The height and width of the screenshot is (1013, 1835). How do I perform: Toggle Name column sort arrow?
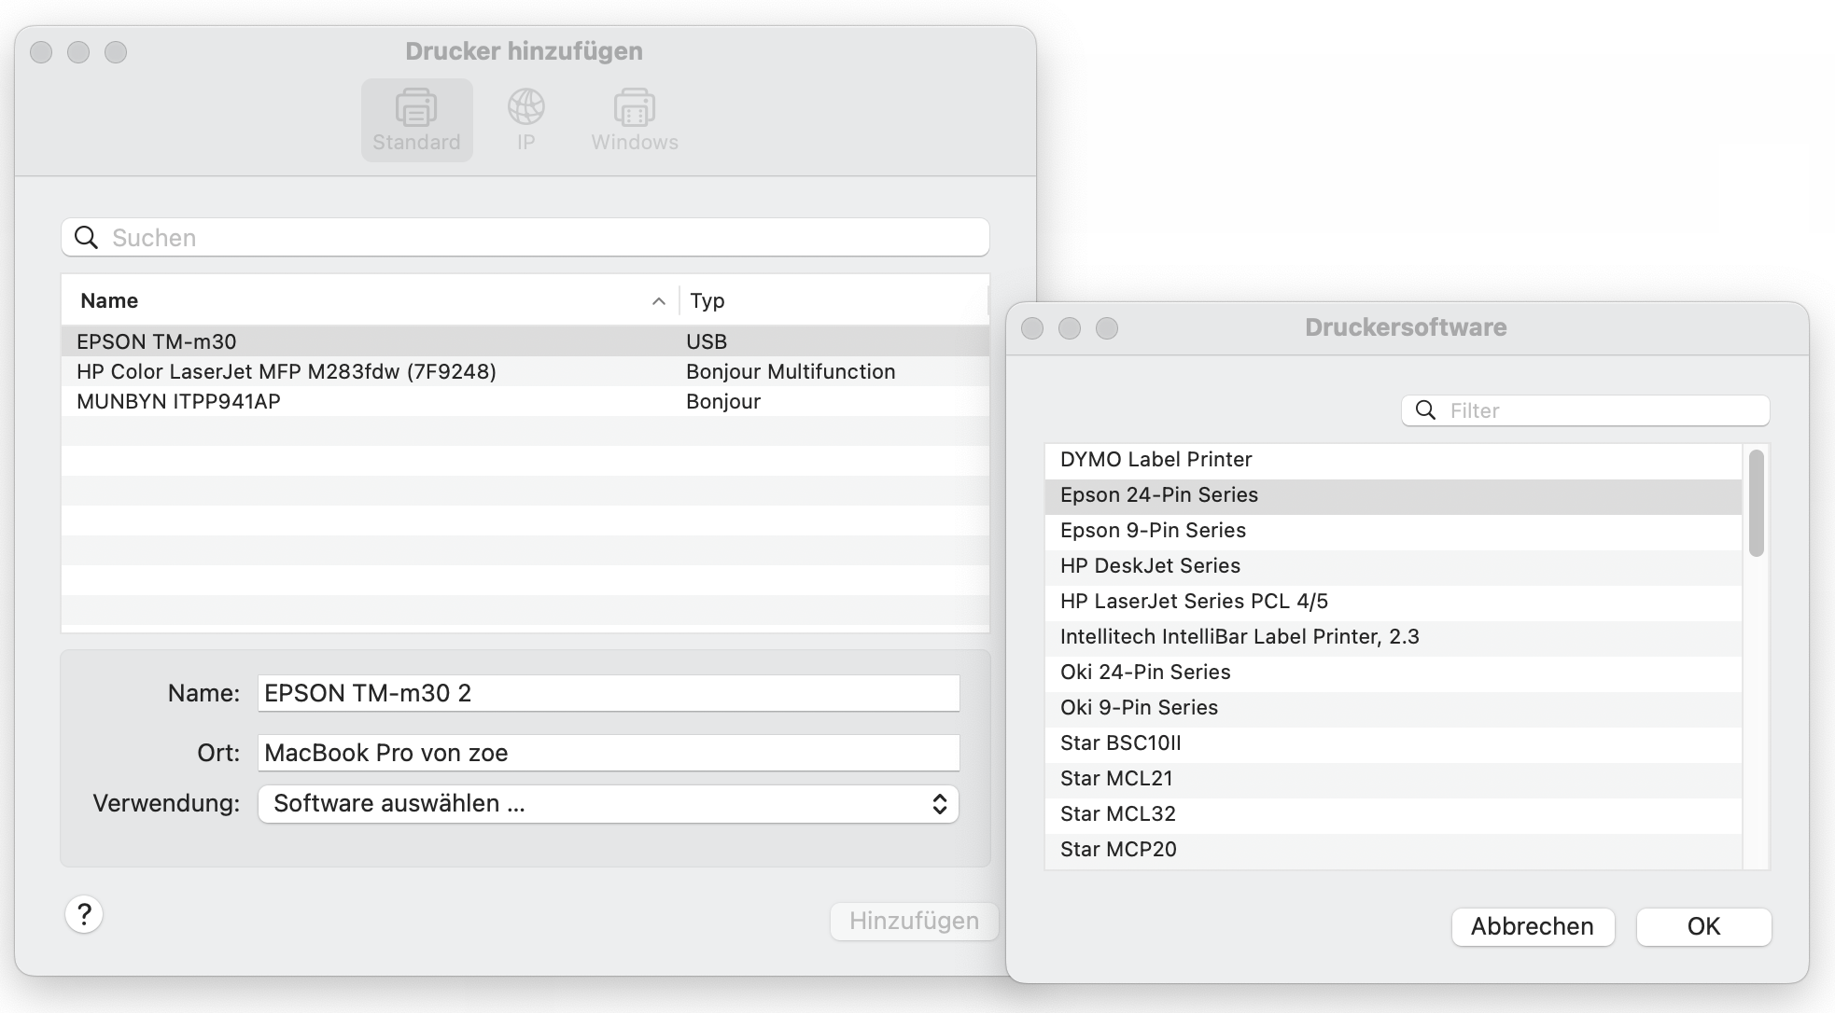coord(658,301)
